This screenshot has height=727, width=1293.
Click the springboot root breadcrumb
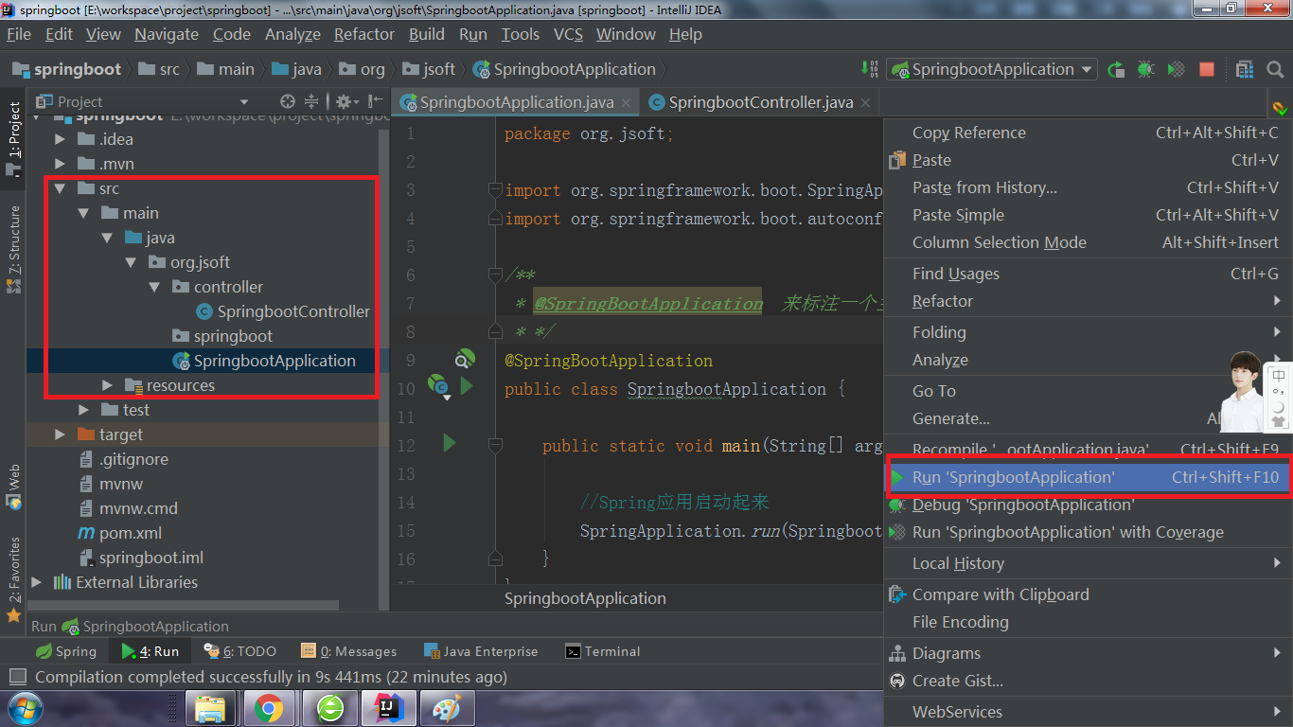(x=66, y=69)
